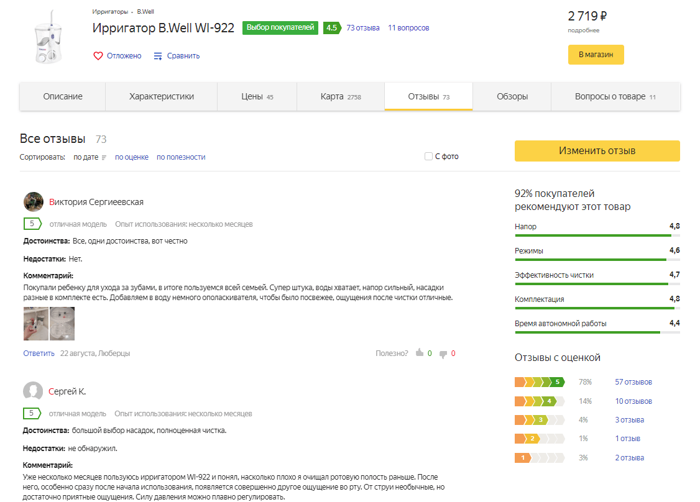Go to Вопросы о товаре tab
Viewport: 700px width, 502px height.
pos(615,96)
